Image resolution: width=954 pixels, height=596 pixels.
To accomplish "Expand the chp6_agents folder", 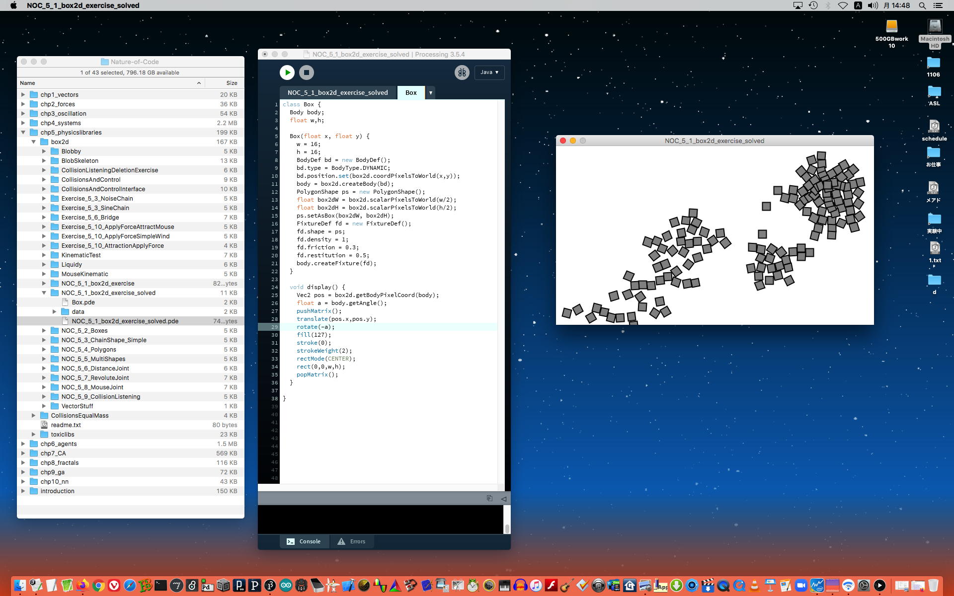I will (23, 444).
